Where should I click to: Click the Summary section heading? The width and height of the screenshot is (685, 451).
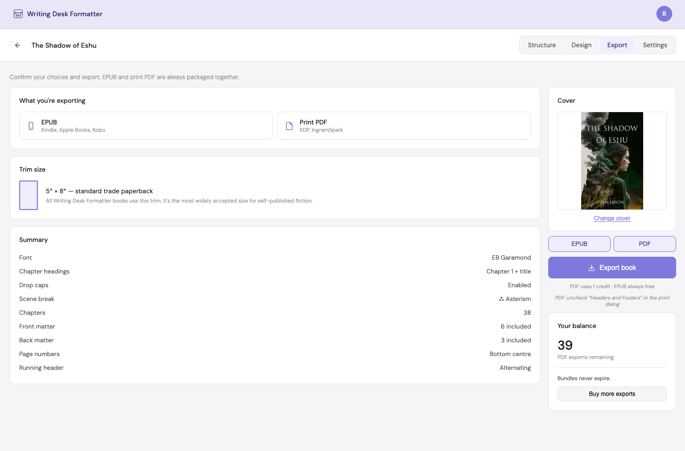coord(33,240)
